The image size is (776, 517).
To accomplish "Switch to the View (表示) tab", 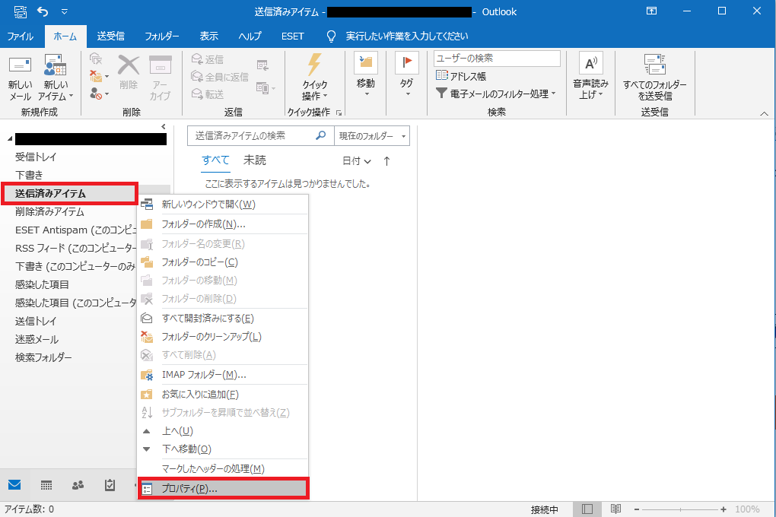I will point(209,36).
